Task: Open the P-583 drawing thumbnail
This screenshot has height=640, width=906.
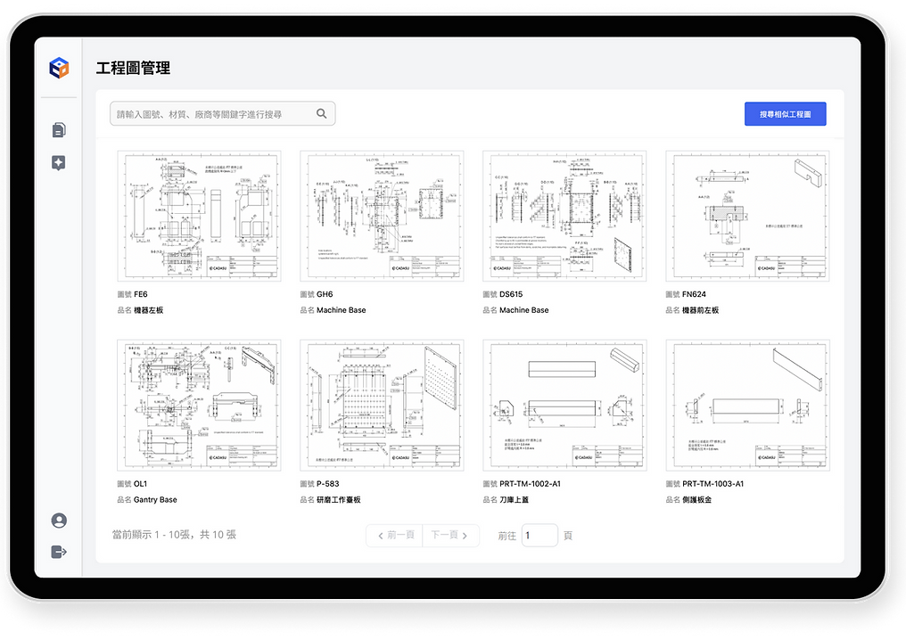Action: (x=382, y=405)
